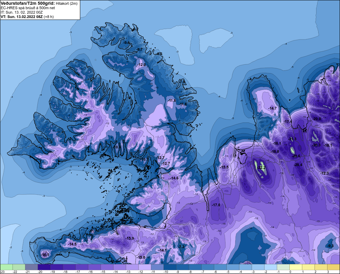This screenshot has height=274, width=340.
Task: Click the -10.7 temperature label
Action: click(x=144, y=159)
